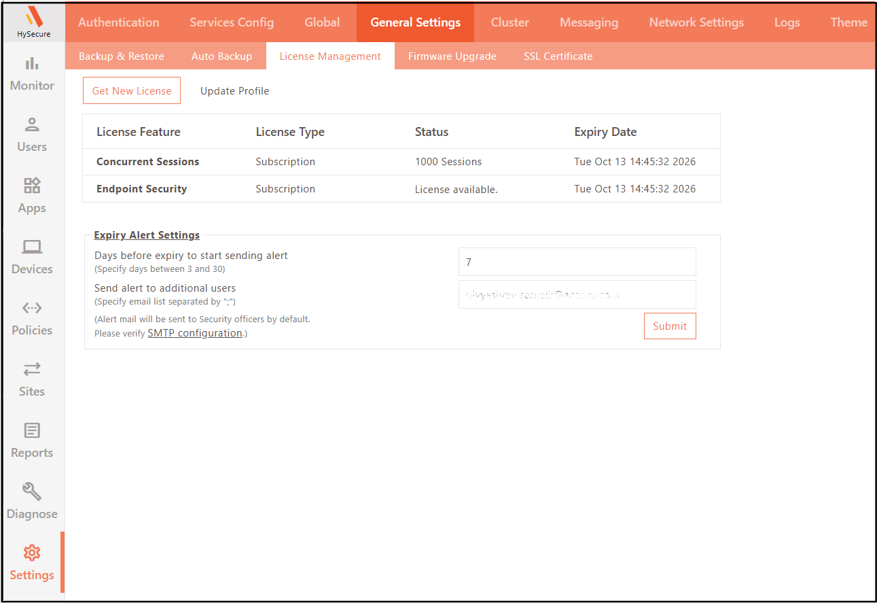Open the Diagnose wrench icon
Viewport: 877px width, 603px height.
[32, 492]
